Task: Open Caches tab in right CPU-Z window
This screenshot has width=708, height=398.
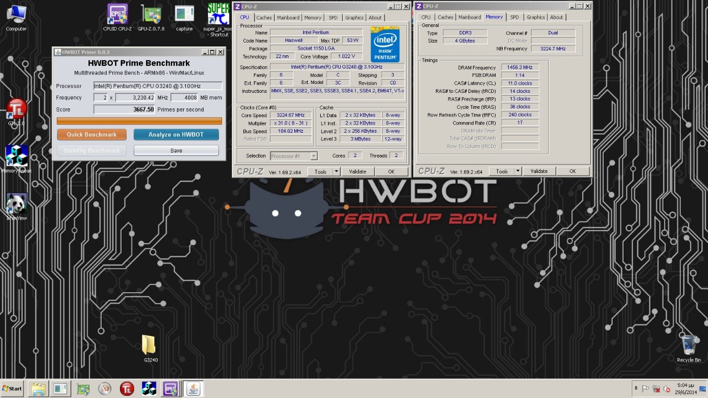Action: (x=445, y=18)
